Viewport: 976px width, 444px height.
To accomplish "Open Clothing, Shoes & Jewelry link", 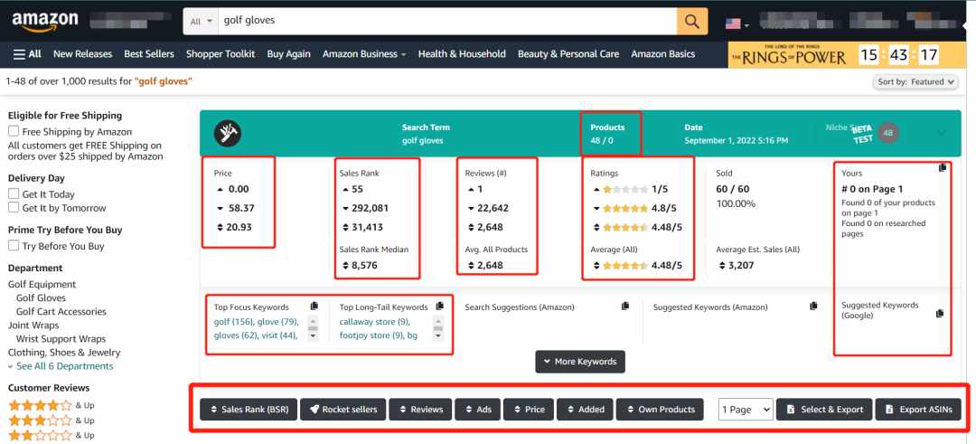I will [x=64, y=353].
